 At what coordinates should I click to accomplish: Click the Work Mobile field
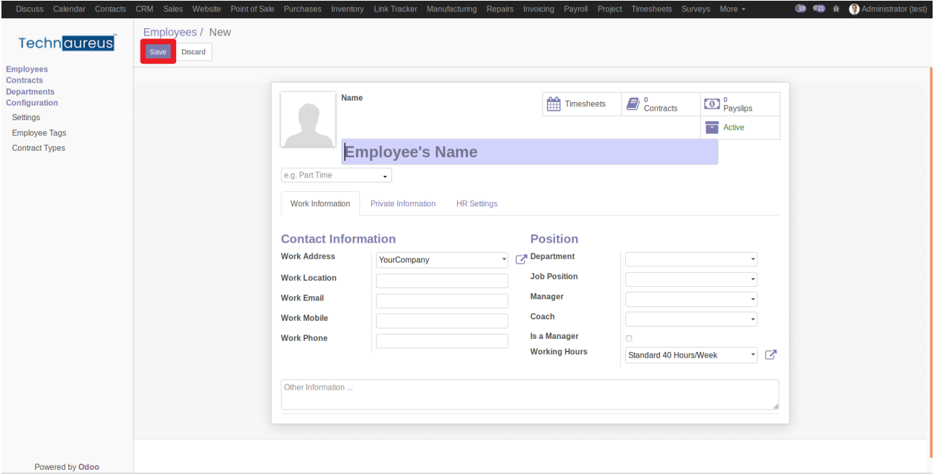(442, 321)
